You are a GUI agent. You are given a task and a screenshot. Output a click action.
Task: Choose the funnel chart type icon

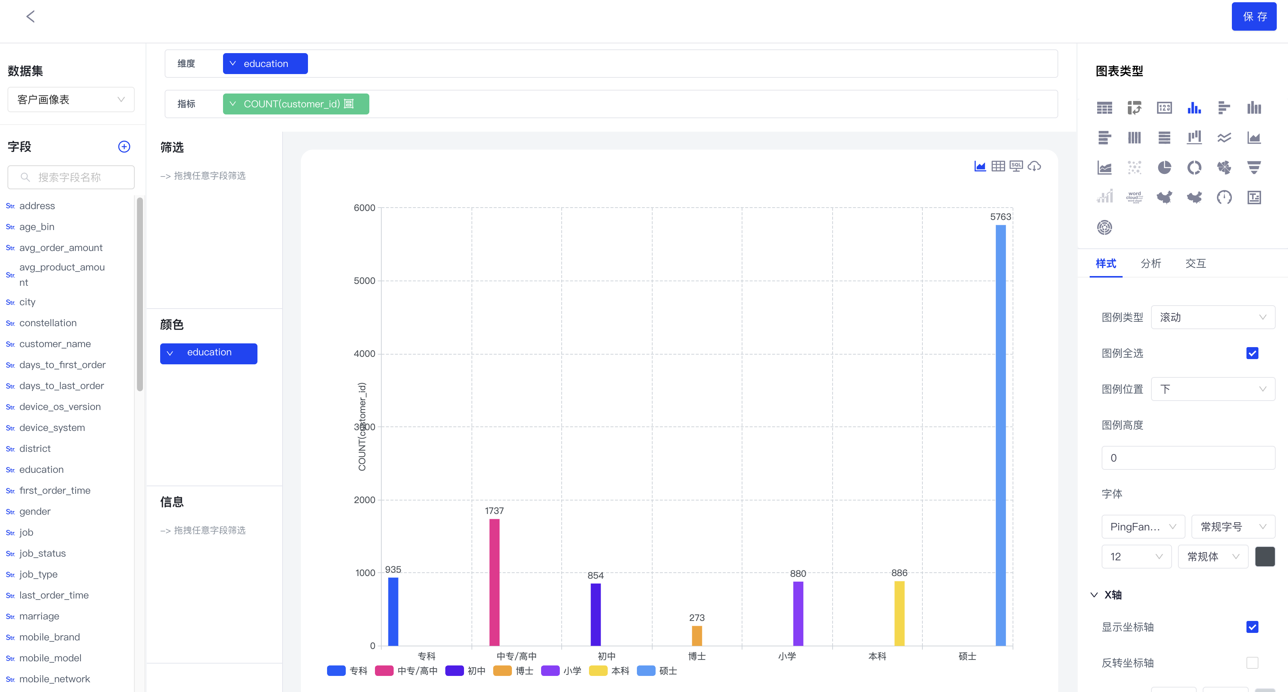point(1254,167)
